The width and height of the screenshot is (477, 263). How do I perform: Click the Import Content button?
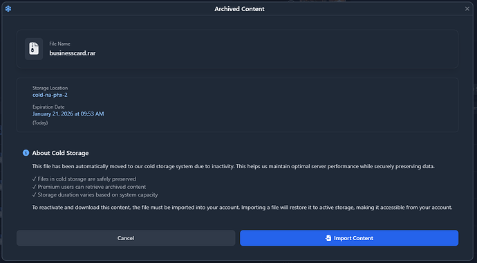click(x=349, y=238)
